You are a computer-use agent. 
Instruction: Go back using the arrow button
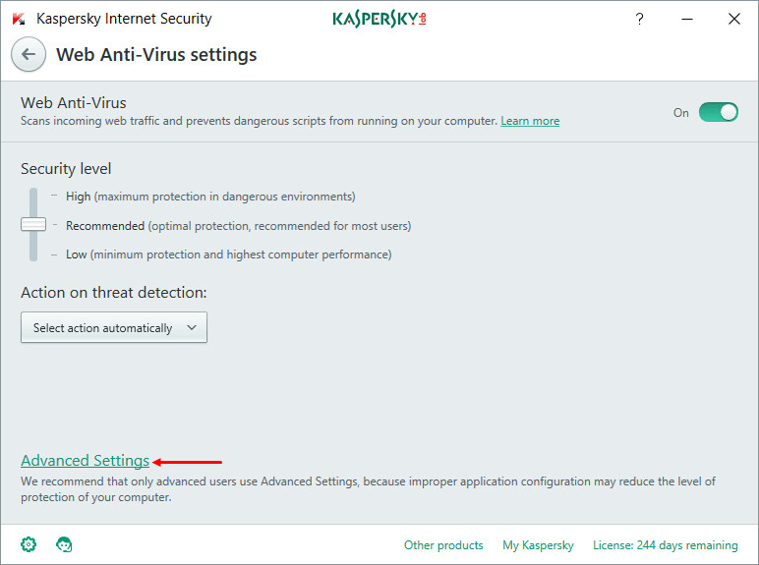coord(29,54)
